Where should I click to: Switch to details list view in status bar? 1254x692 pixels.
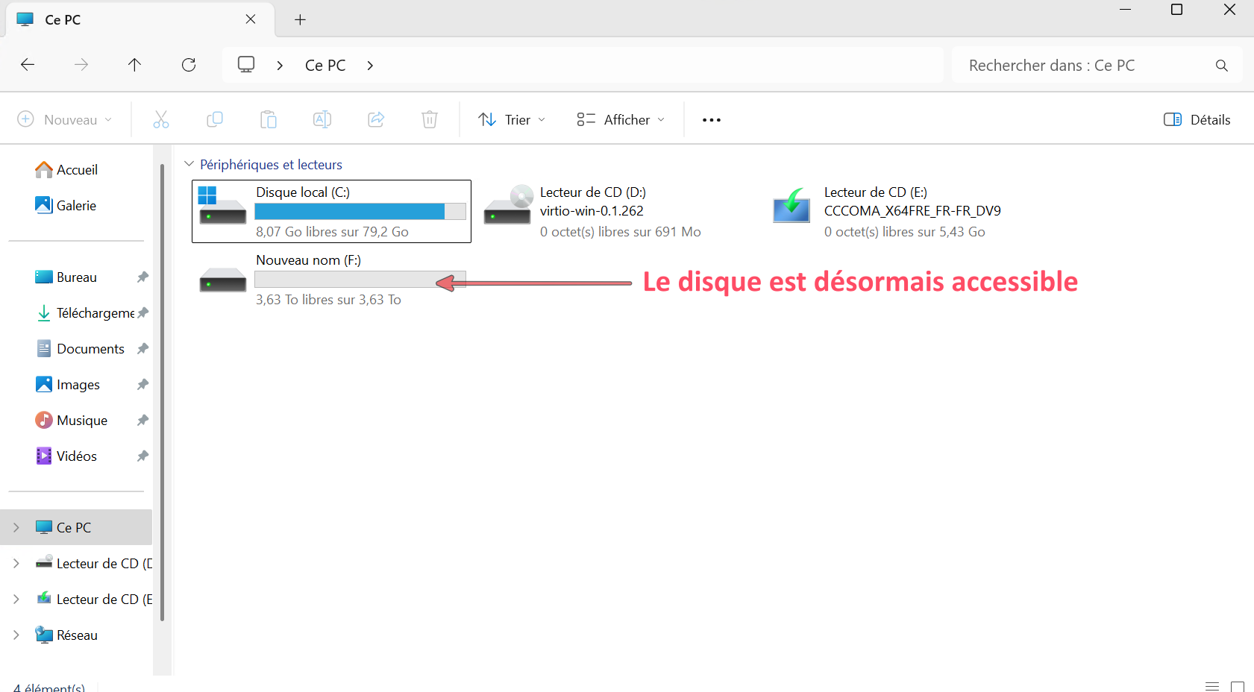point(1212,686)
